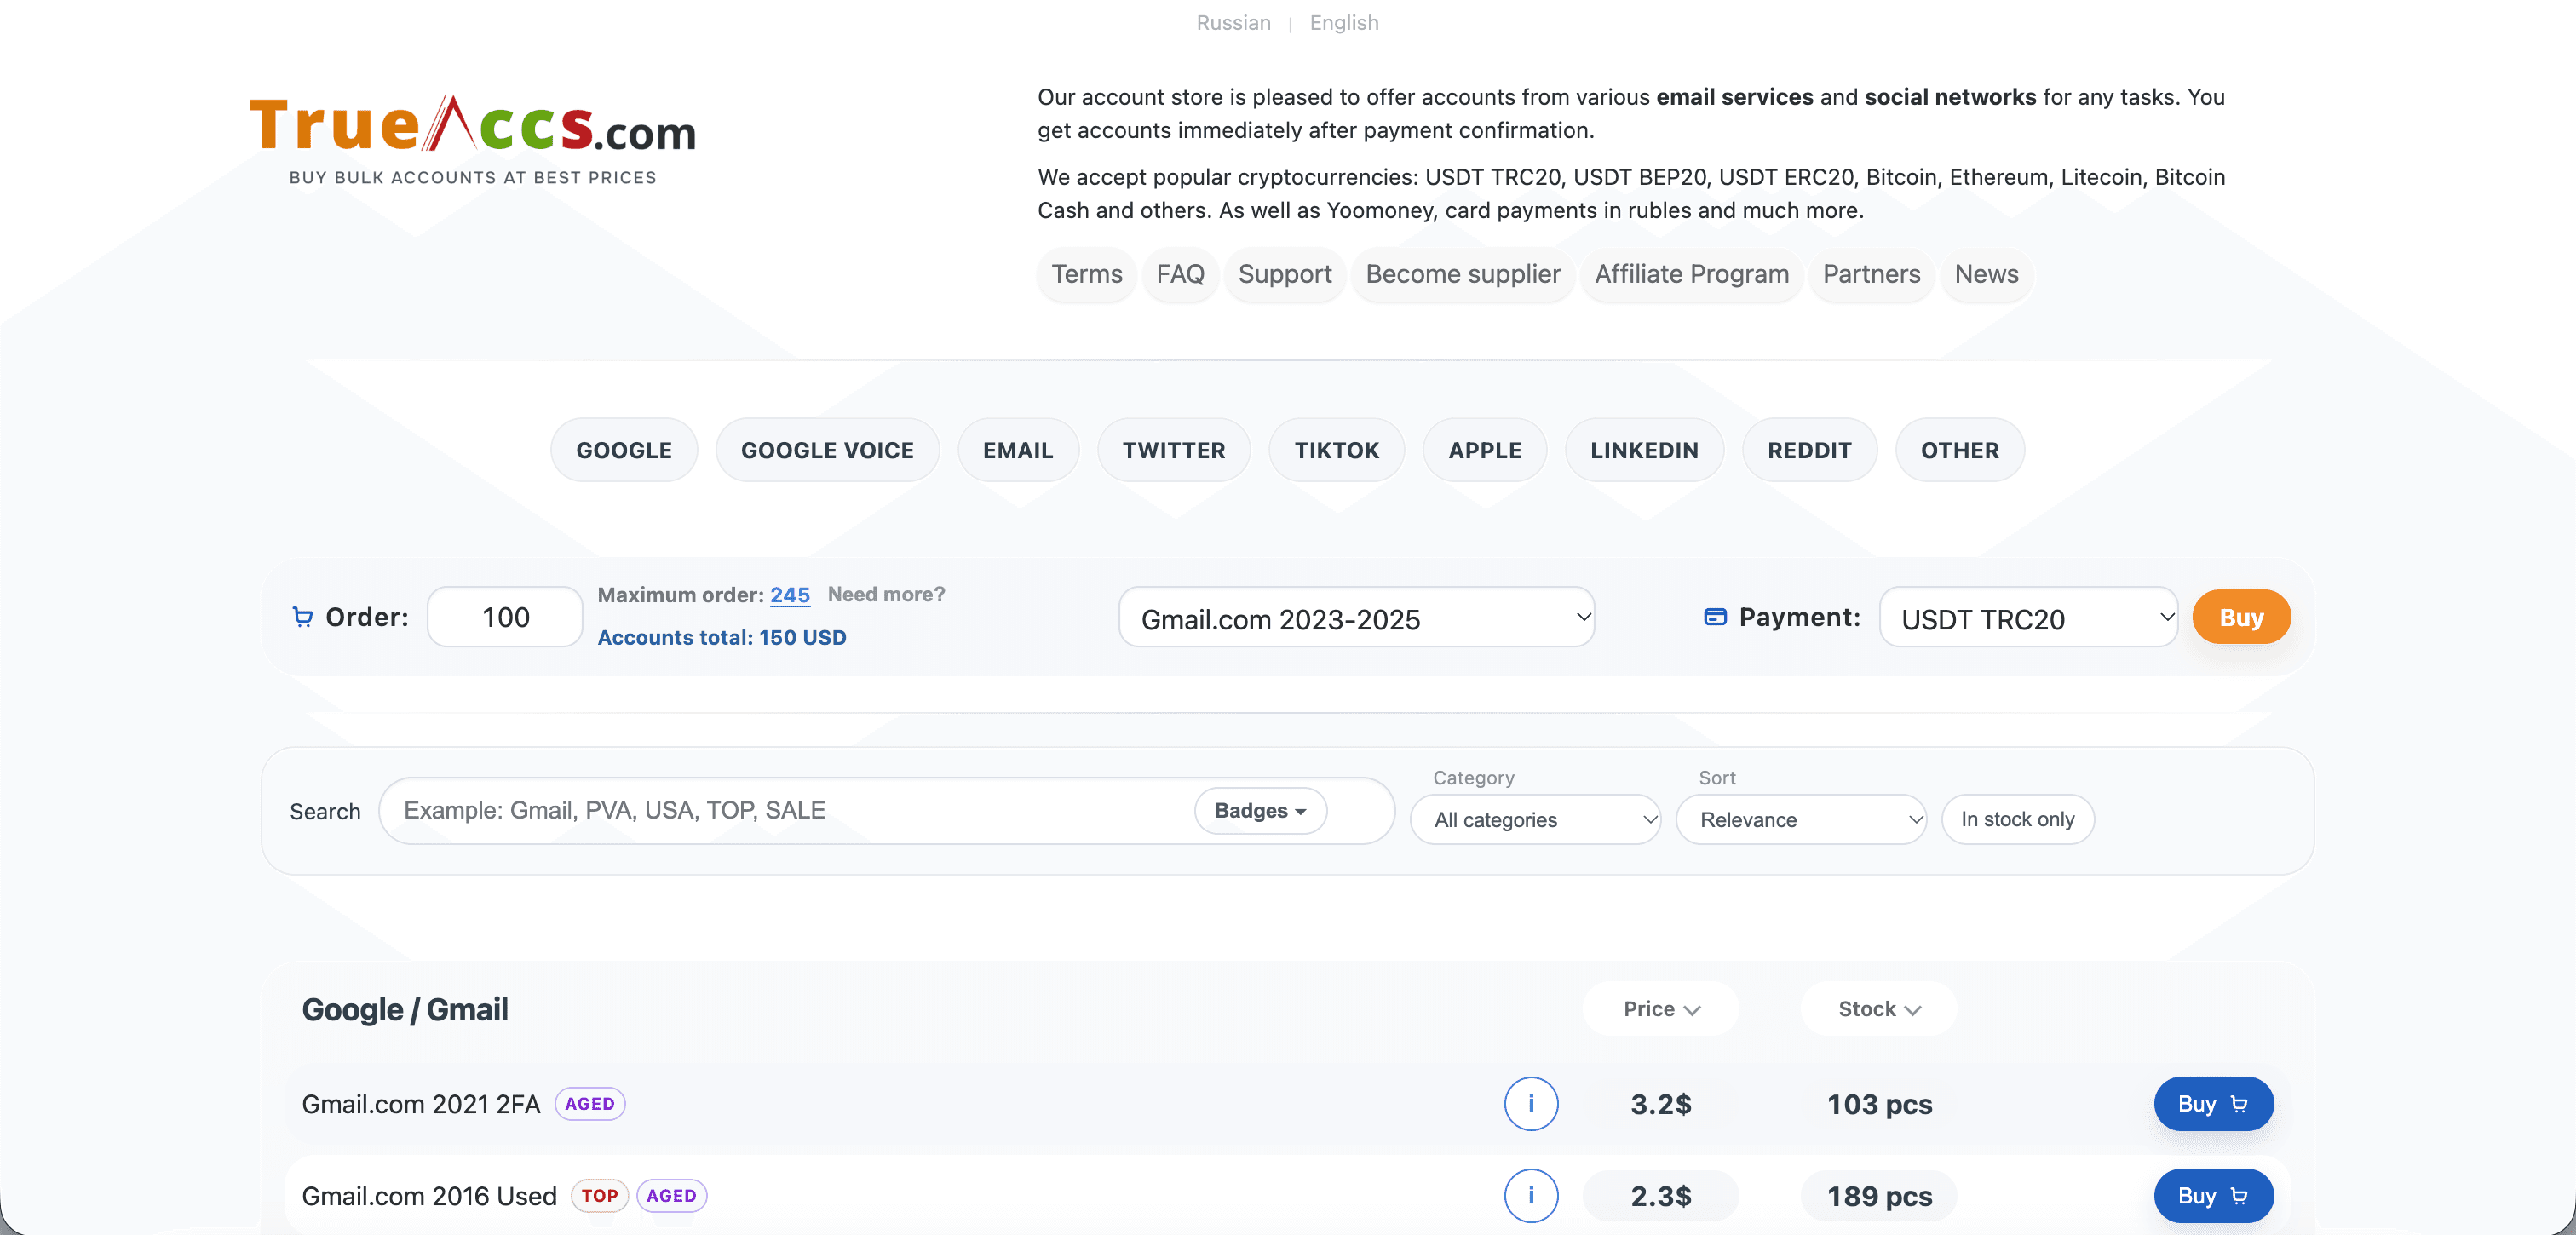2576x1235 pixels.
Task: Open the FAQ page
Action: pyautogui.click(x=1180, y=274)
